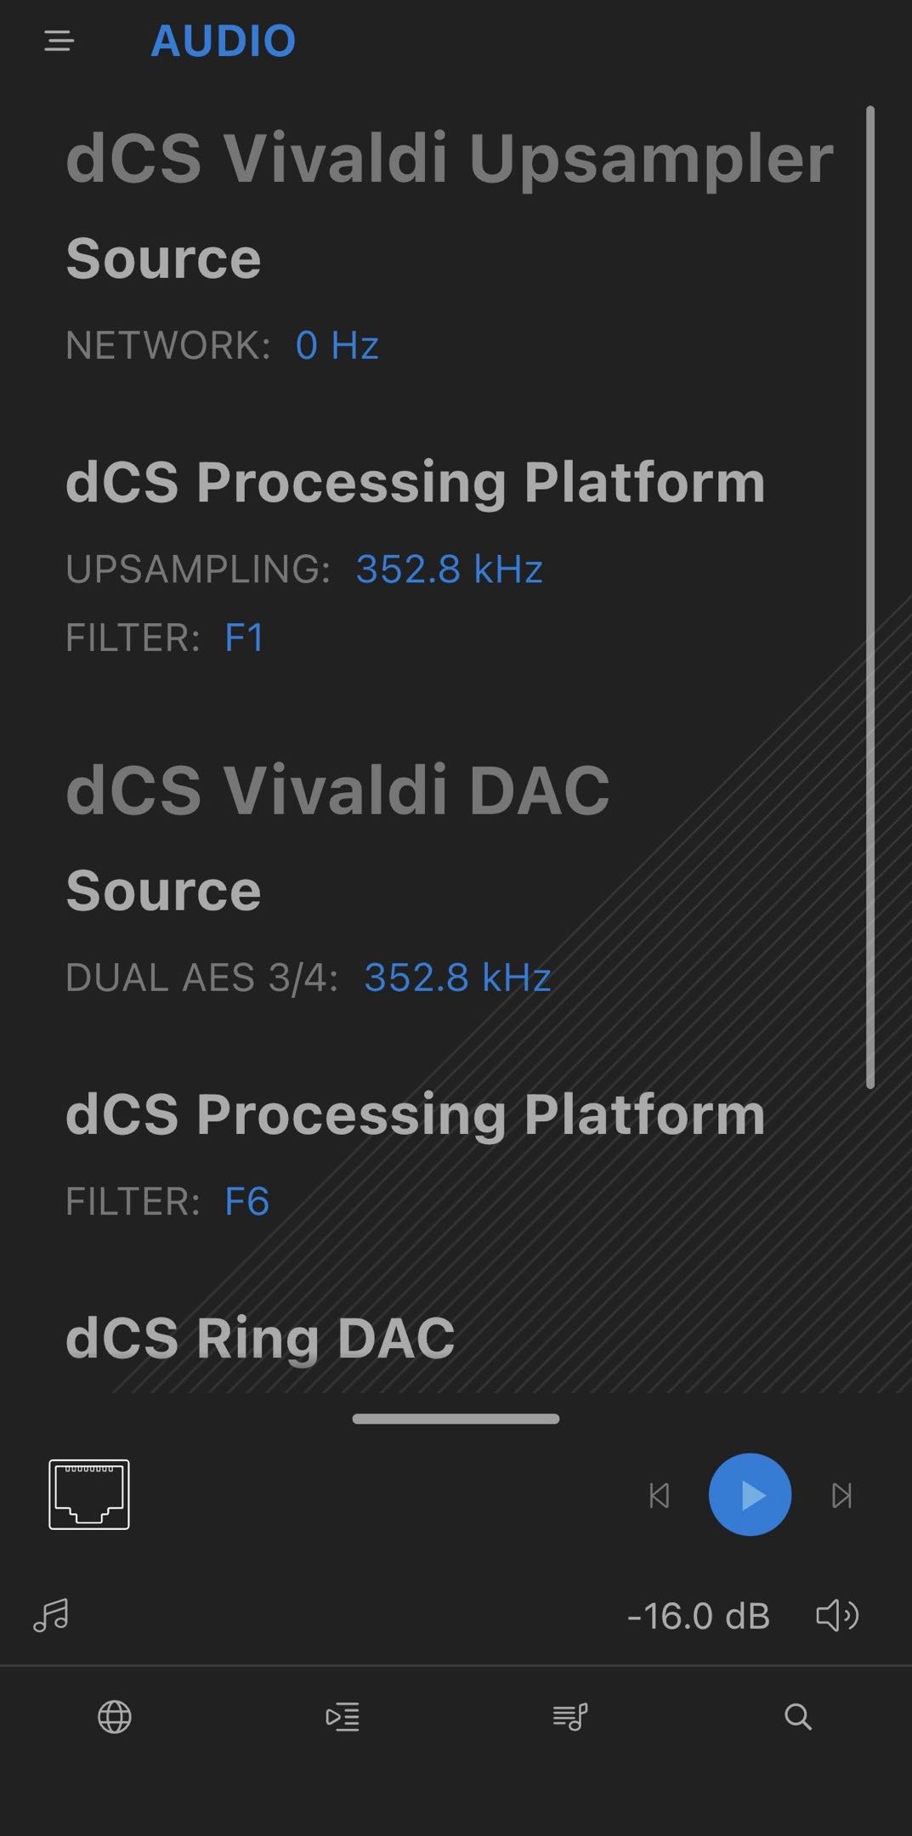Open the music playlist tab
The image size is (912, 1836).
pyautogui.click(x=570, y=1717)
